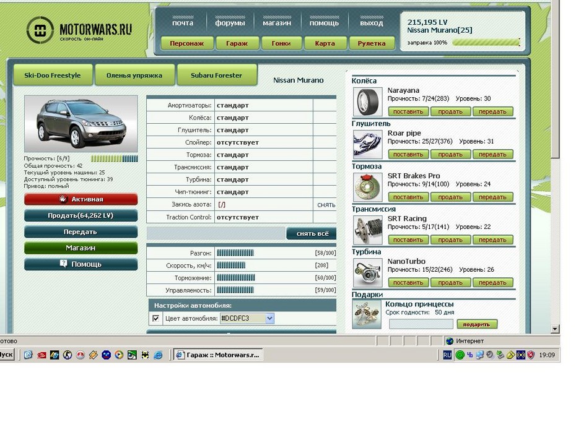
Task: Open the форумы menu item
Action: 230,23
